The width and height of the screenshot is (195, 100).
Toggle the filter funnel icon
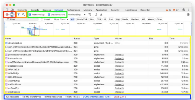19,15
